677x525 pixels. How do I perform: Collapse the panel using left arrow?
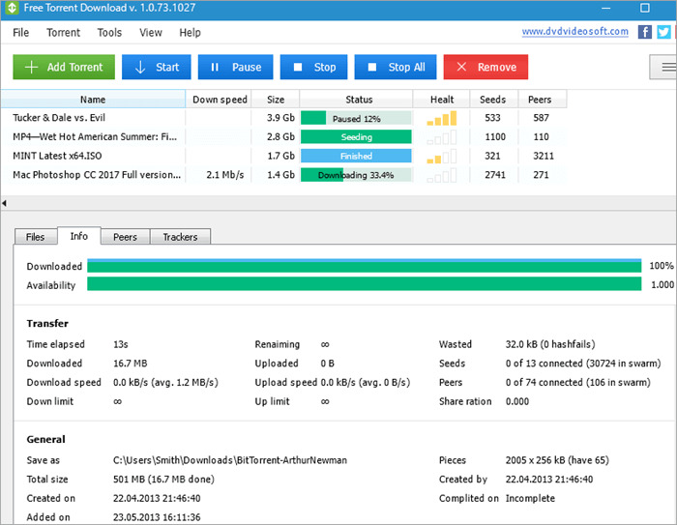click(4, 203)
